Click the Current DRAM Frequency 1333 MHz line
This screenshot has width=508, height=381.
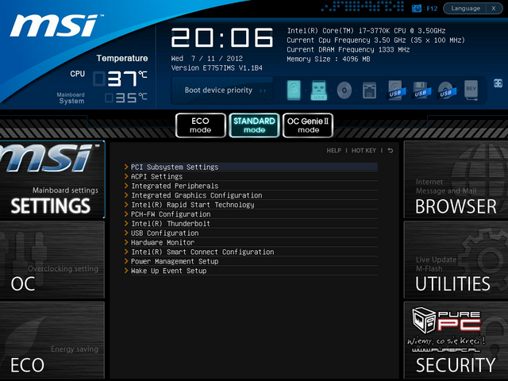pyautogui.click(x=348, y=49)
